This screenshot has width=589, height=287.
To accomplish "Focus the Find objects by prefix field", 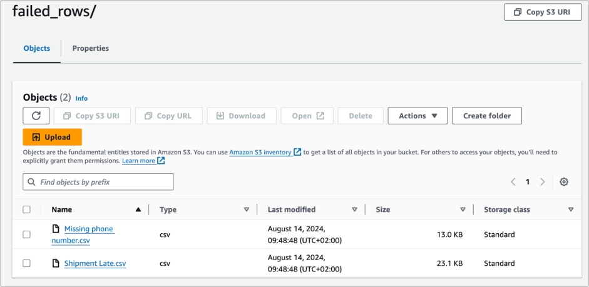I will [x=98, y=182].
